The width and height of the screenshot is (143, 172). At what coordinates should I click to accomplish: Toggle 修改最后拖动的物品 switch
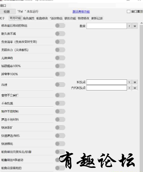pos(60,26)
